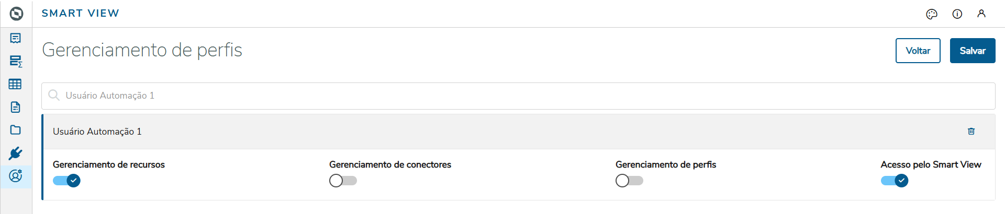This screenshot has width=1005, height=214.
Task: Open the pivot table icon with sigma
Action: [x=16, y=61]
